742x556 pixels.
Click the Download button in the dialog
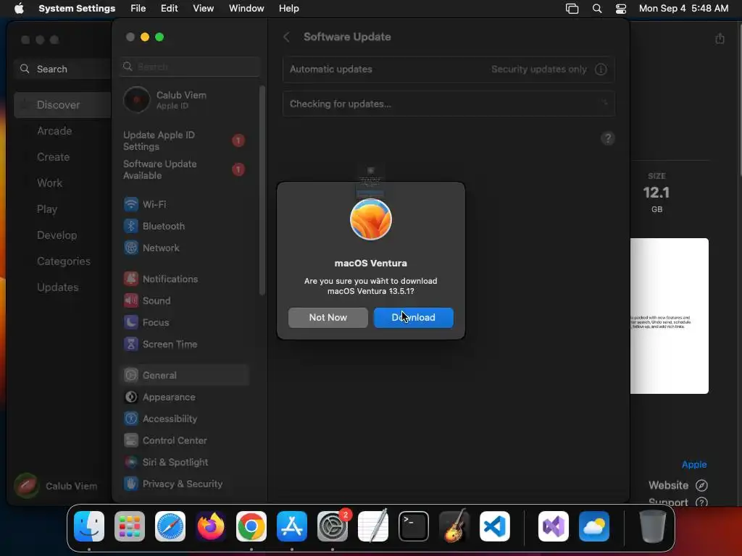point(414,318)
